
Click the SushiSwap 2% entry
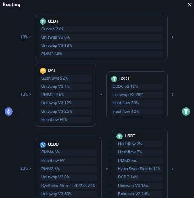pos(65,78)
